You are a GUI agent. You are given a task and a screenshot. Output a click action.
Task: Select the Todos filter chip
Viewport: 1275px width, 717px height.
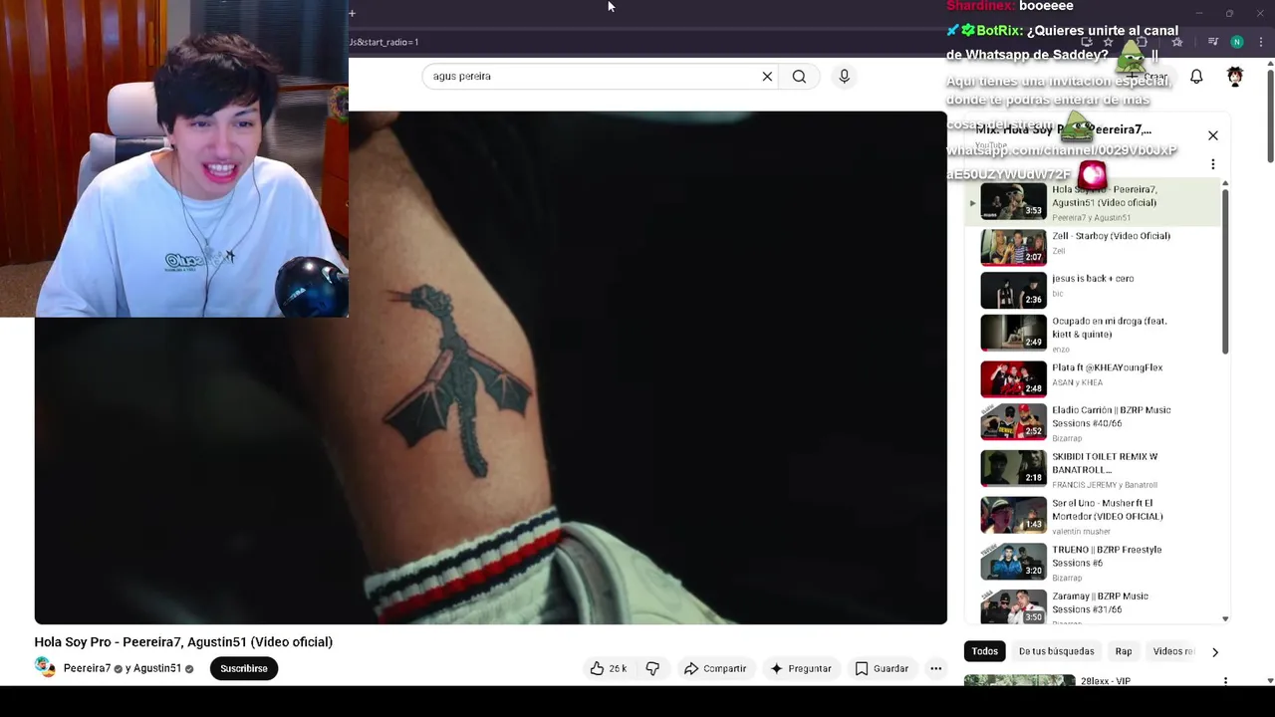[x=984, y=651]
